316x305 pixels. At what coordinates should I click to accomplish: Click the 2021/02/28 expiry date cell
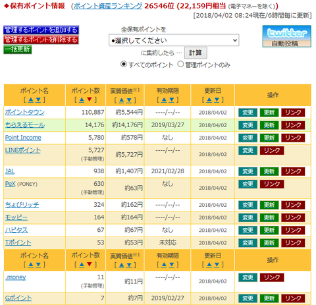(167, 171)
